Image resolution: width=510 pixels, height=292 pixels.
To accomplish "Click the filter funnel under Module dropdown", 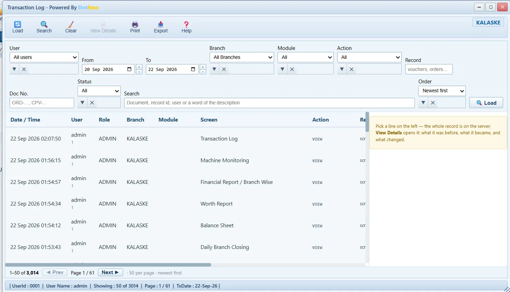I will coord(282,69).
